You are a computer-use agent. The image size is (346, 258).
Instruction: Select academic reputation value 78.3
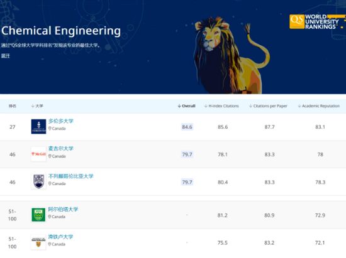coord(320,182)
